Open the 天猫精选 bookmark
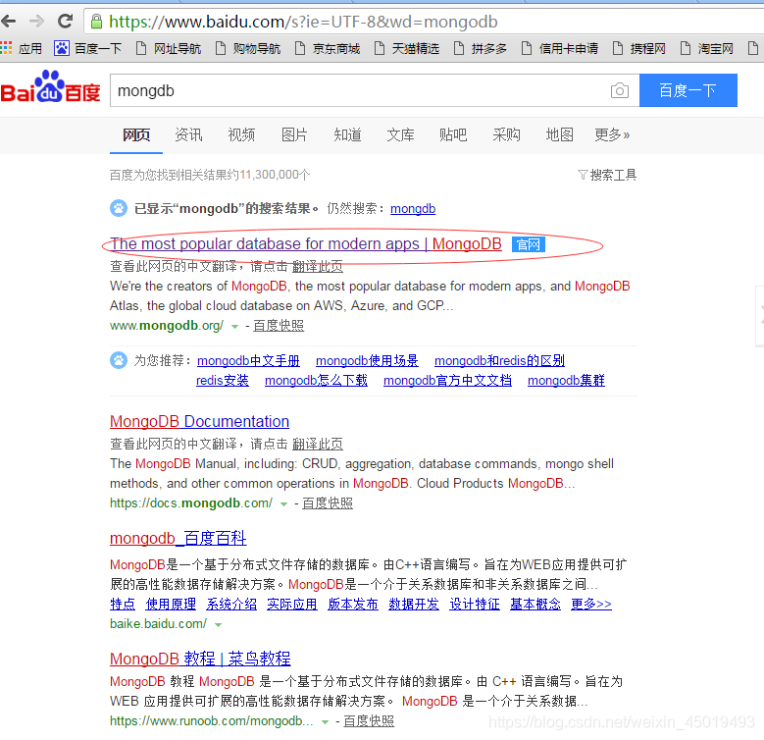Viewport: 764px width, 740px height. [407, 48]
